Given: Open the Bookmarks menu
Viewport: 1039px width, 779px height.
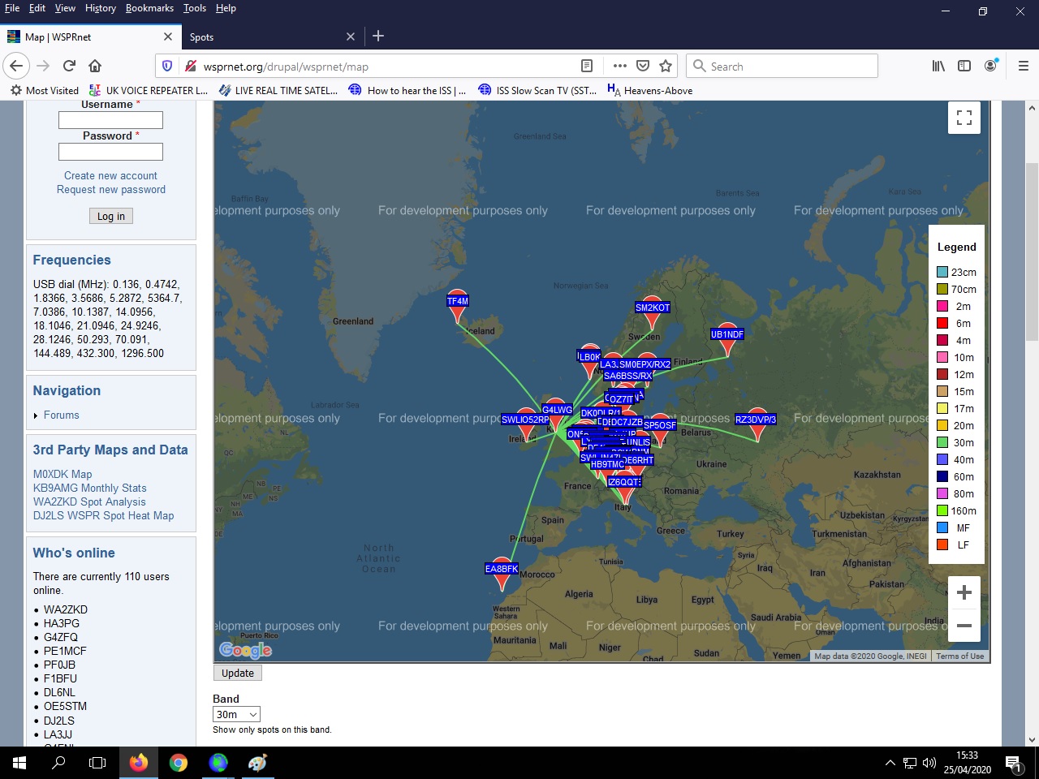Looking at the screenshot, I should (x=149, y=8).
